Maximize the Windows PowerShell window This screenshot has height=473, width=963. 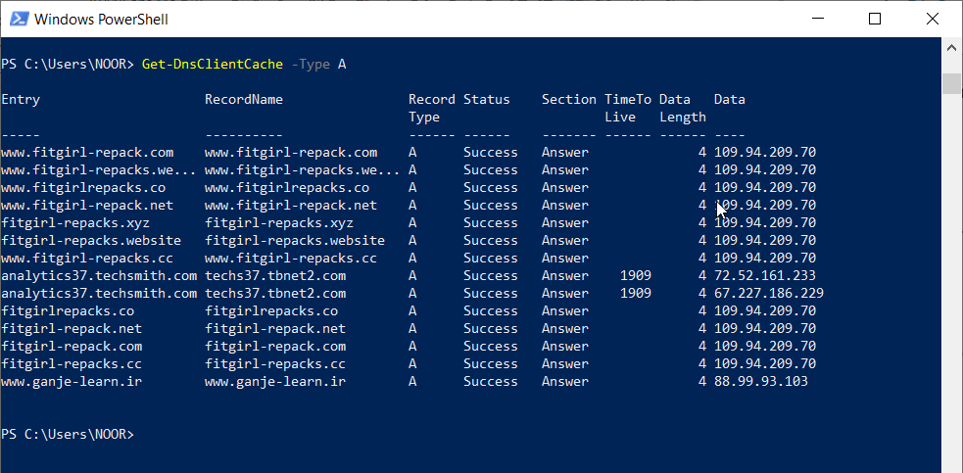(875, 19)
